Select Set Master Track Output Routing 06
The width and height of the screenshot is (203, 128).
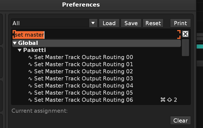[83, 100]
